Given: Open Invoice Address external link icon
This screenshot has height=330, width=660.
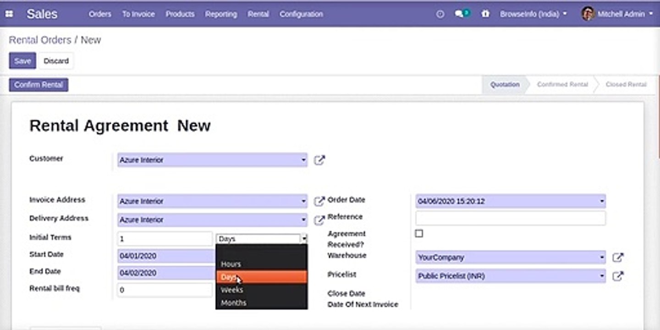Looking at the screenshot, I should tap(319, 201).
